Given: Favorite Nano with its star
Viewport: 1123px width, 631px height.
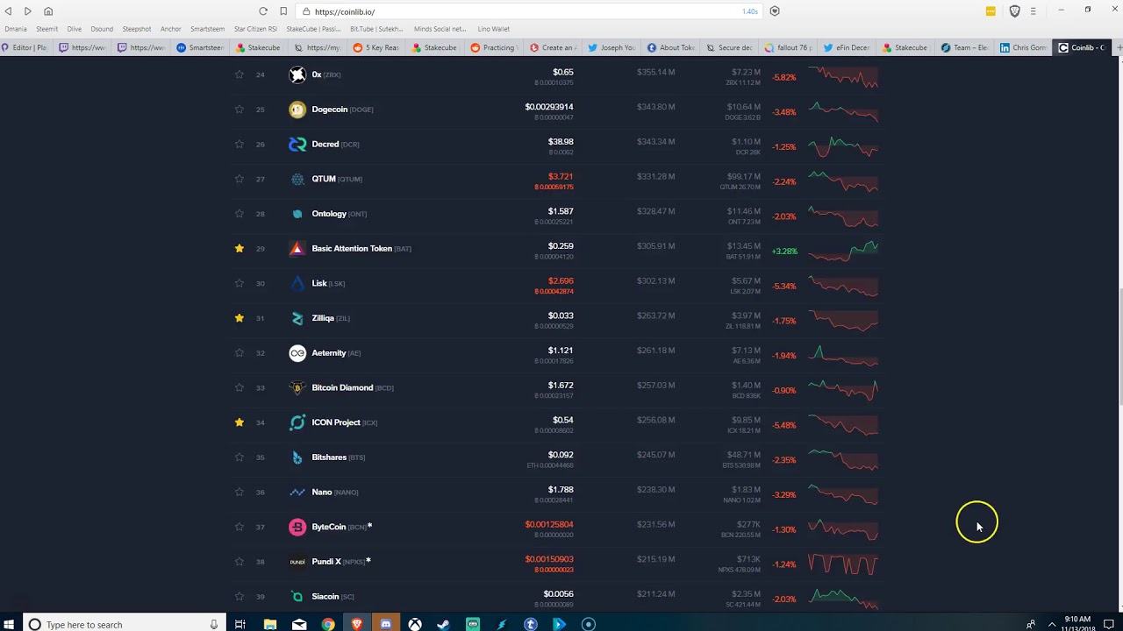Looking at the screenshot, I should click(x=239, y=492).
